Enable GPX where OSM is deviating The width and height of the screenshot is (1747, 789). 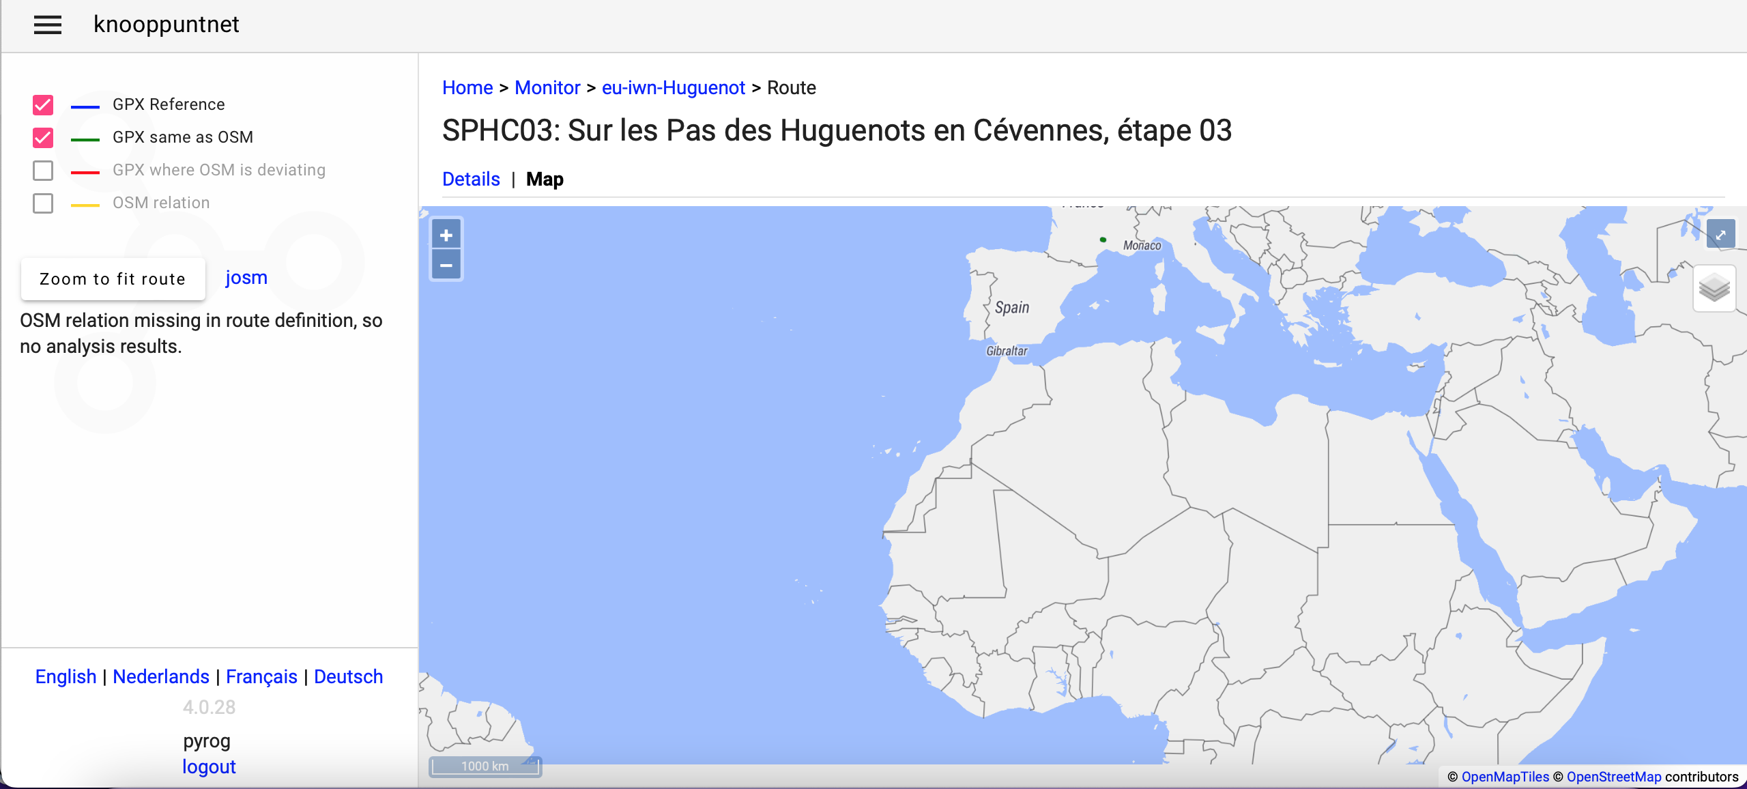coord(43,171)
